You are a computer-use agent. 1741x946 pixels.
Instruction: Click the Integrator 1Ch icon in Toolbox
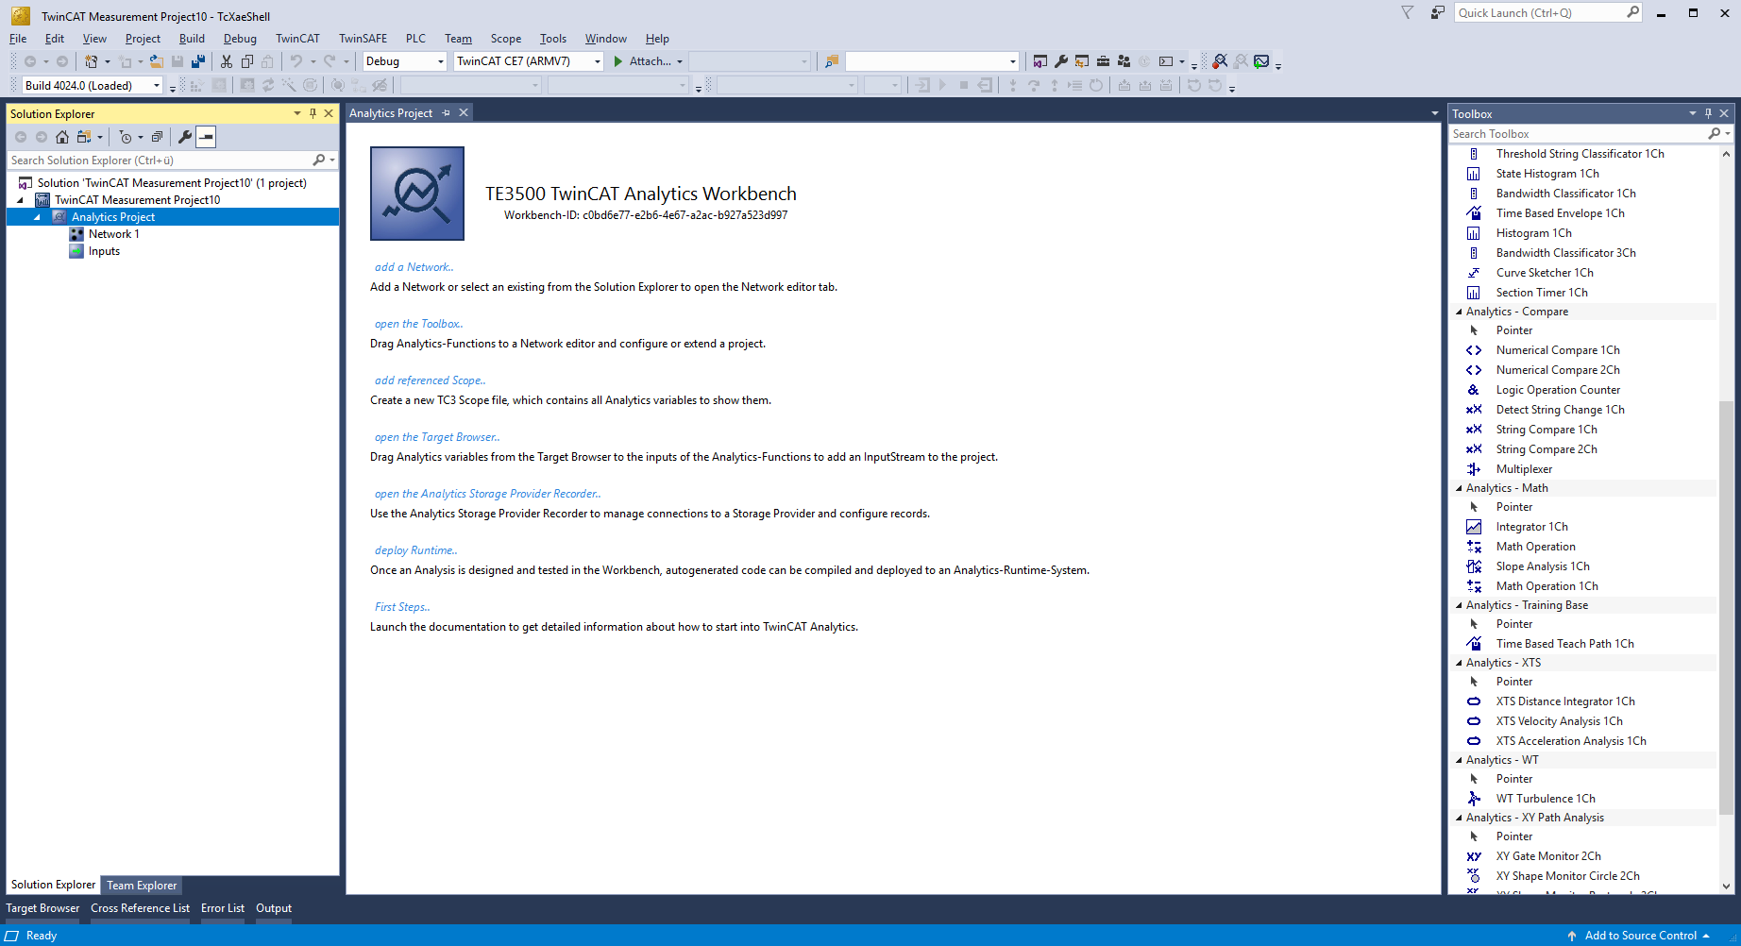[x=1474, y=527]
